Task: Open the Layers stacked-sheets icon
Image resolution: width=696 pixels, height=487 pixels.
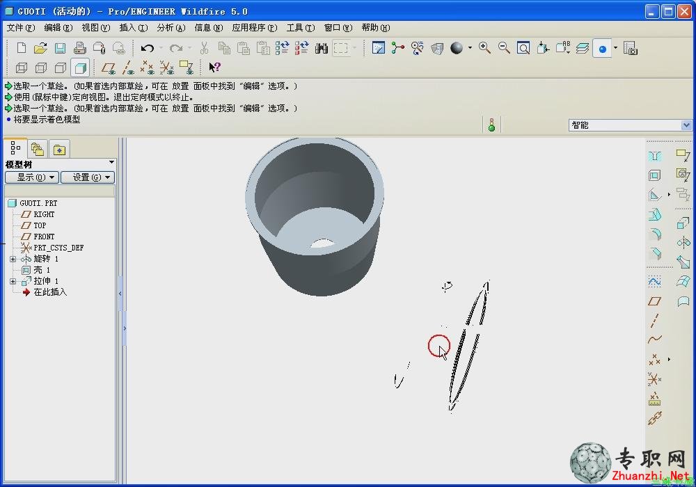Action: [x=583, y=48]
